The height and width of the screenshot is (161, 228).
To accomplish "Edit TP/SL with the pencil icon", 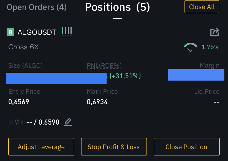I will point(68,122).
